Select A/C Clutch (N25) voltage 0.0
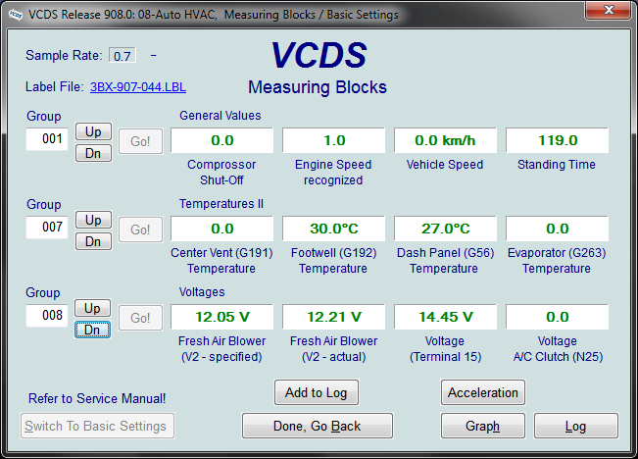638x459 pixels. 557,317
